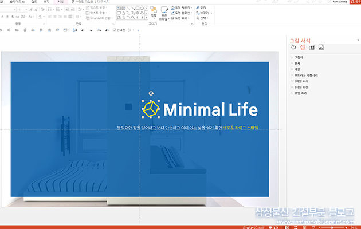Open the Fill & Line tab icon

coord(293,48)
